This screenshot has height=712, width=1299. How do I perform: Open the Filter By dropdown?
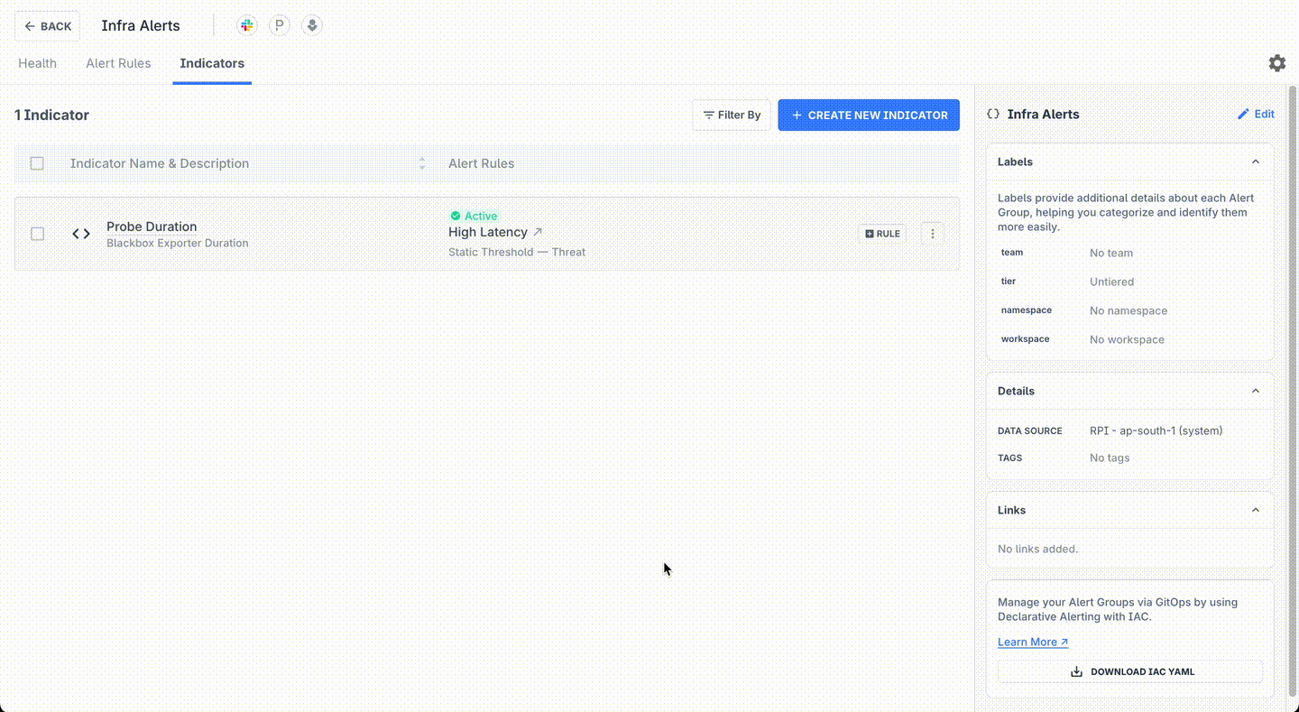coord(732,116)
